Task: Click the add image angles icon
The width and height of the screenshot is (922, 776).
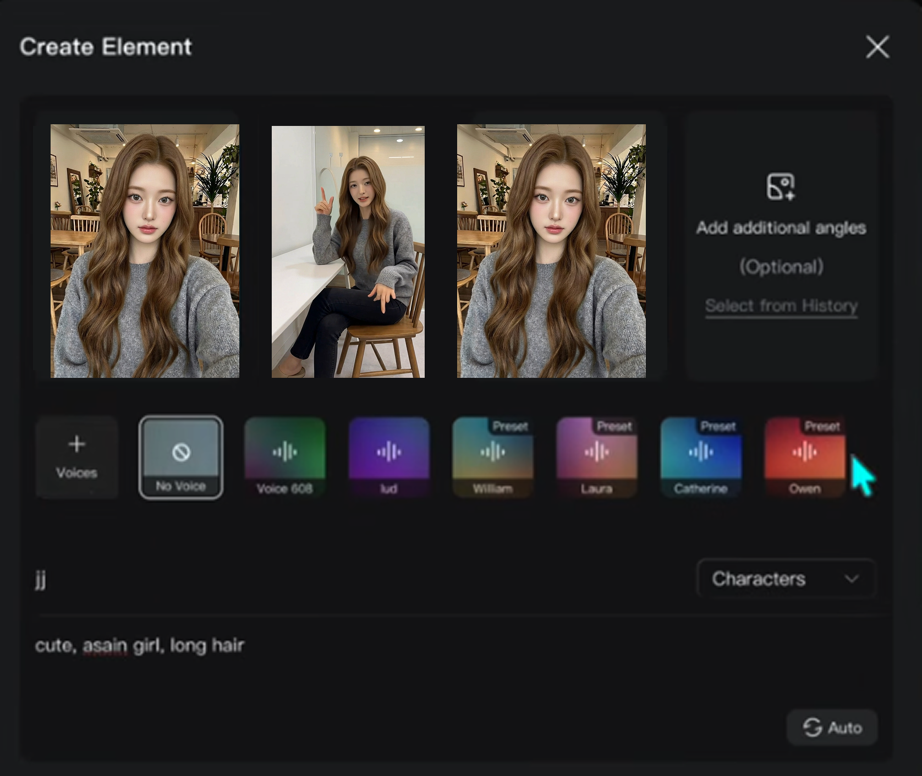Action: tap(781, 187)
